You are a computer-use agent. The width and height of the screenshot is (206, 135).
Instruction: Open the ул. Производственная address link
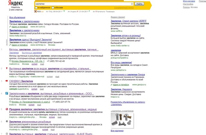point(31,102)
